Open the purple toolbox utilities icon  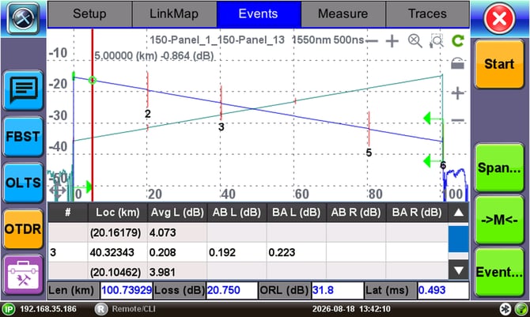[x=23, y=275]
